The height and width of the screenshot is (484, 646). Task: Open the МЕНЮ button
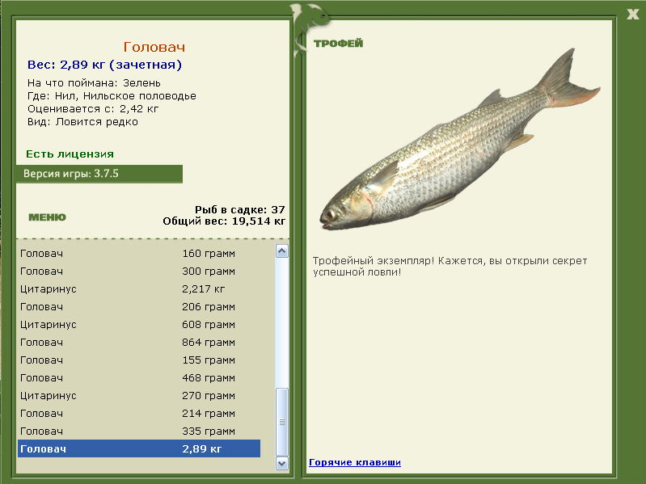coord(47,217)
